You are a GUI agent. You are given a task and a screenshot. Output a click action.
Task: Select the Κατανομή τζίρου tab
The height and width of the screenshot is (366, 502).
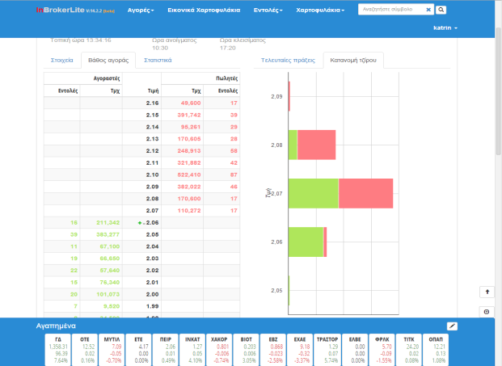click(352, 61)
